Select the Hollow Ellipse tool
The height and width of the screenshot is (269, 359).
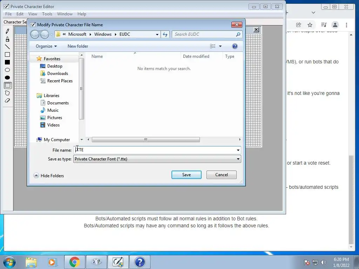(7, 70)
